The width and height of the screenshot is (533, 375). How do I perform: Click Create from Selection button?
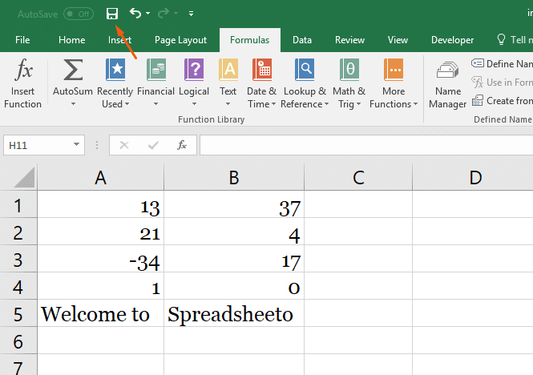(502, 101)
